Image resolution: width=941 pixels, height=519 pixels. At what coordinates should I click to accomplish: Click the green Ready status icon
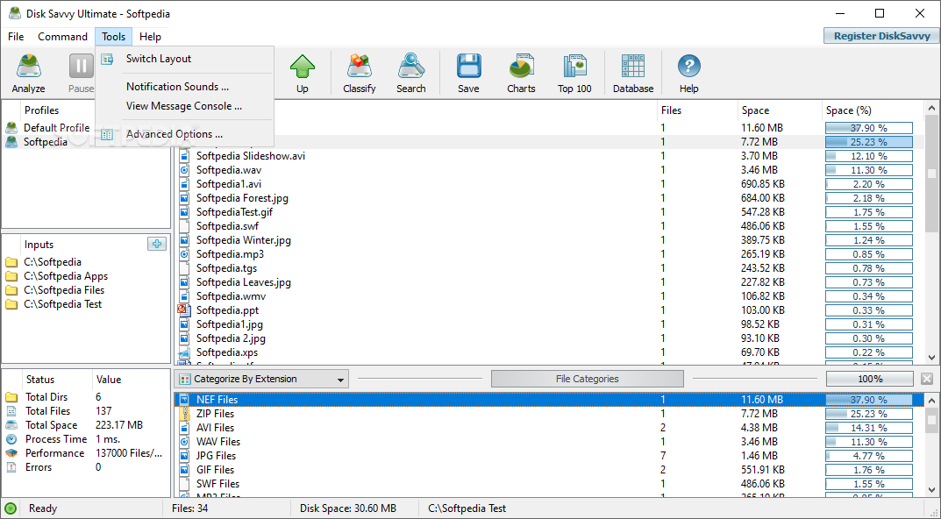click(x=11, y=508)
